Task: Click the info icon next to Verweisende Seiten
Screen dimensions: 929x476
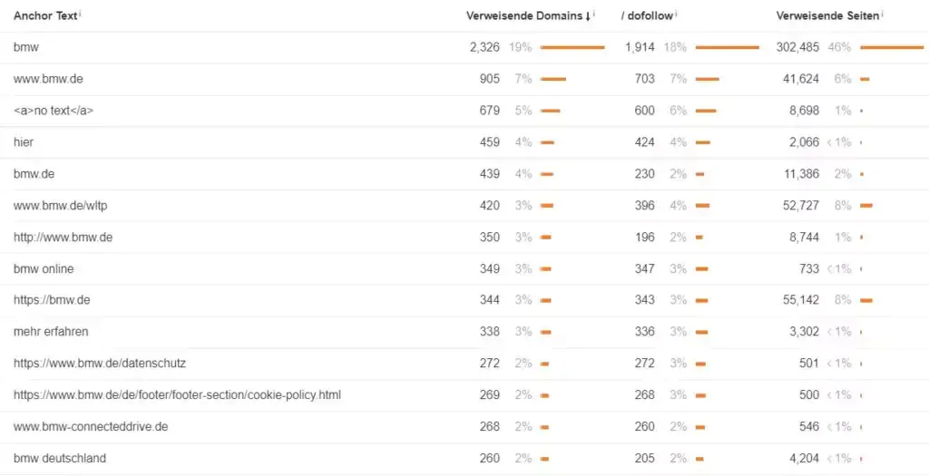Action: (882, 13)
